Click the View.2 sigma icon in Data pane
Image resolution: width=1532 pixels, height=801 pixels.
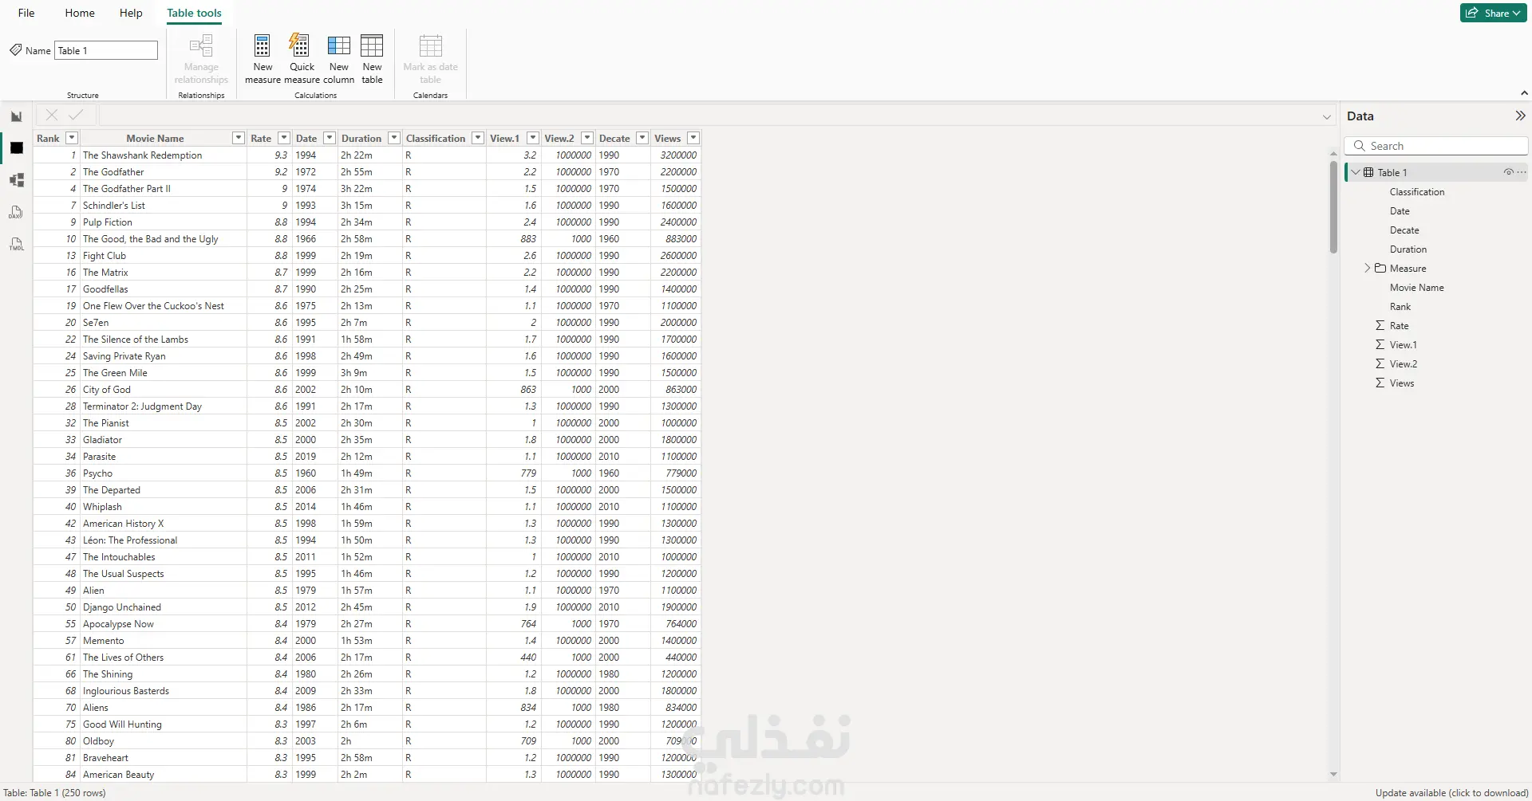pyautogui.click(x=1380, y=363)
